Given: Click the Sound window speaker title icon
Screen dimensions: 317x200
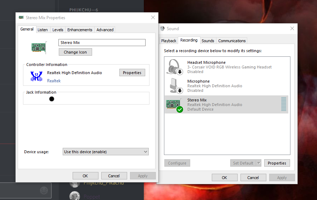Looking at the screenshot, I should [x=162, y=28].
